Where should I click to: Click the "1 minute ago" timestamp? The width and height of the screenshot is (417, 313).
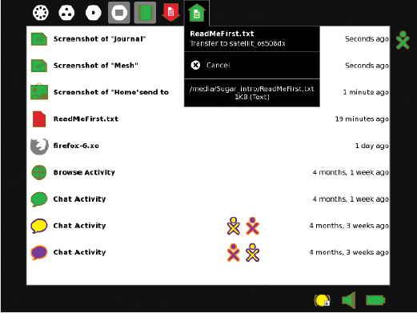[x=366, y=92]
